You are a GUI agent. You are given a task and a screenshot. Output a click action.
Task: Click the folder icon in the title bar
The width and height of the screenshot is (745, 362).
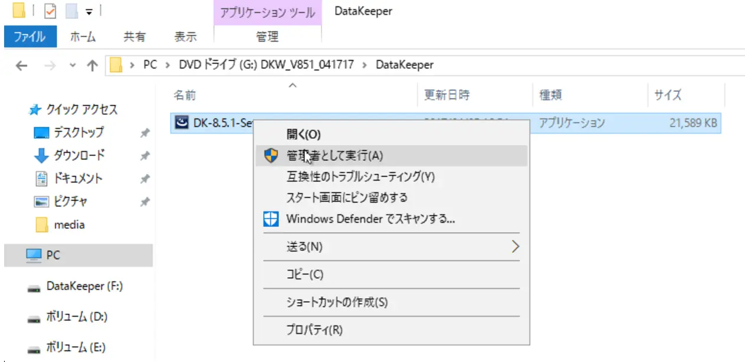[19, 11]
